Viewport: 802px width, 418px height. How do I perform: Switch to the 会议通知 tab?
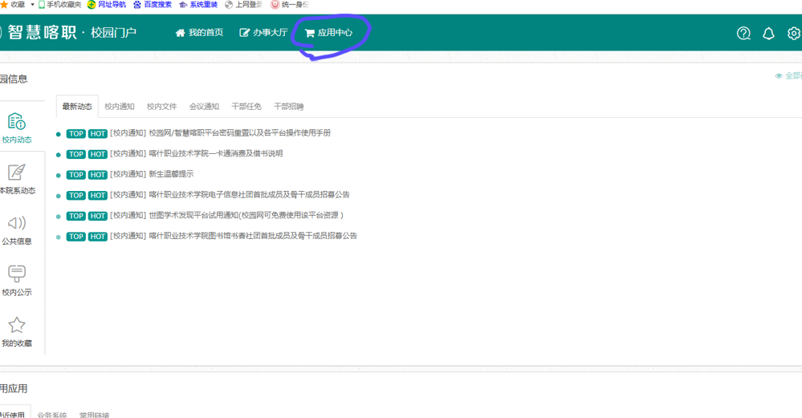click(x=204, y=106)
